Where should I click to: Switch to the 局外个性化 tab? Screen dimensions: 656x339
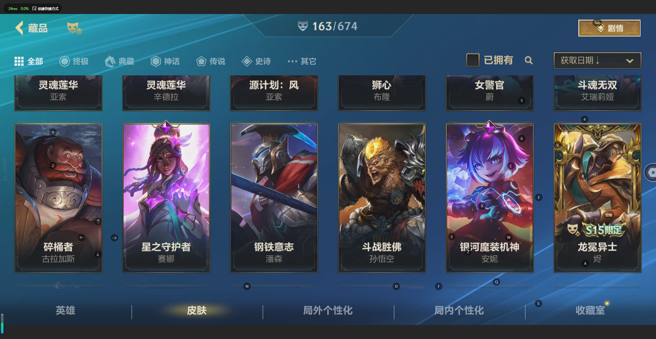pyautogui.click(x=328, y=310)
